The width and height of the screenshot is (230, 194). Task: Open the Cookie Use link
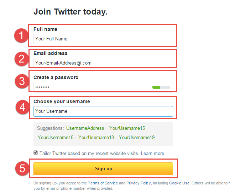pyautogui.click(x=179, y=183)
